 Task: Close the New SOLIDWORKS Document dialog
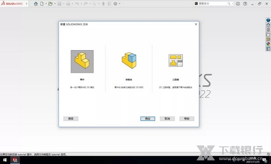pyautogui.click(x=196, y=24)
